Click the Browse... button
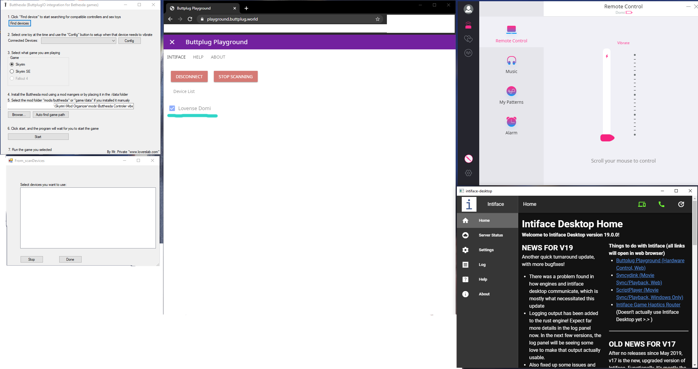 point(19,115)
